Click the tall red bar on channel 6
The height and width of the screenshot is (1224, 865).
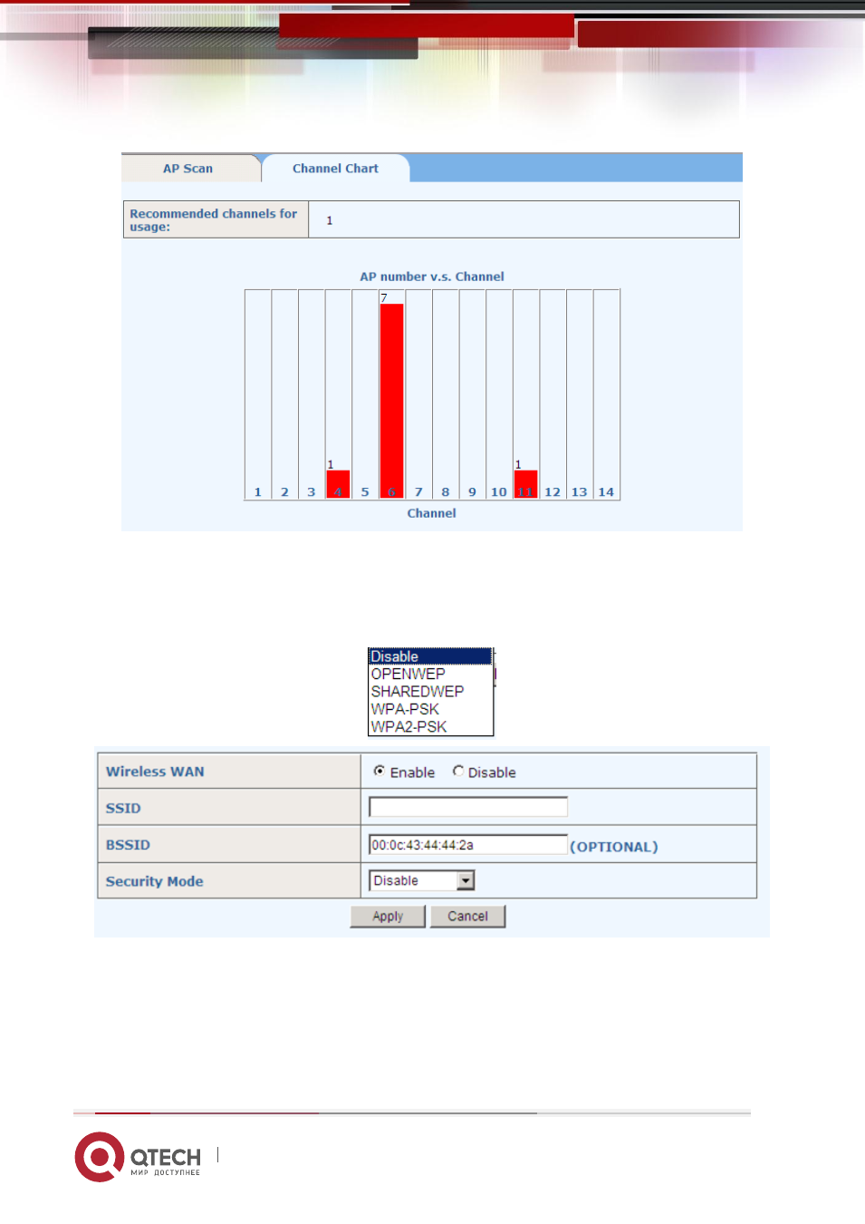pyautogui.click(x=391, y=401)
